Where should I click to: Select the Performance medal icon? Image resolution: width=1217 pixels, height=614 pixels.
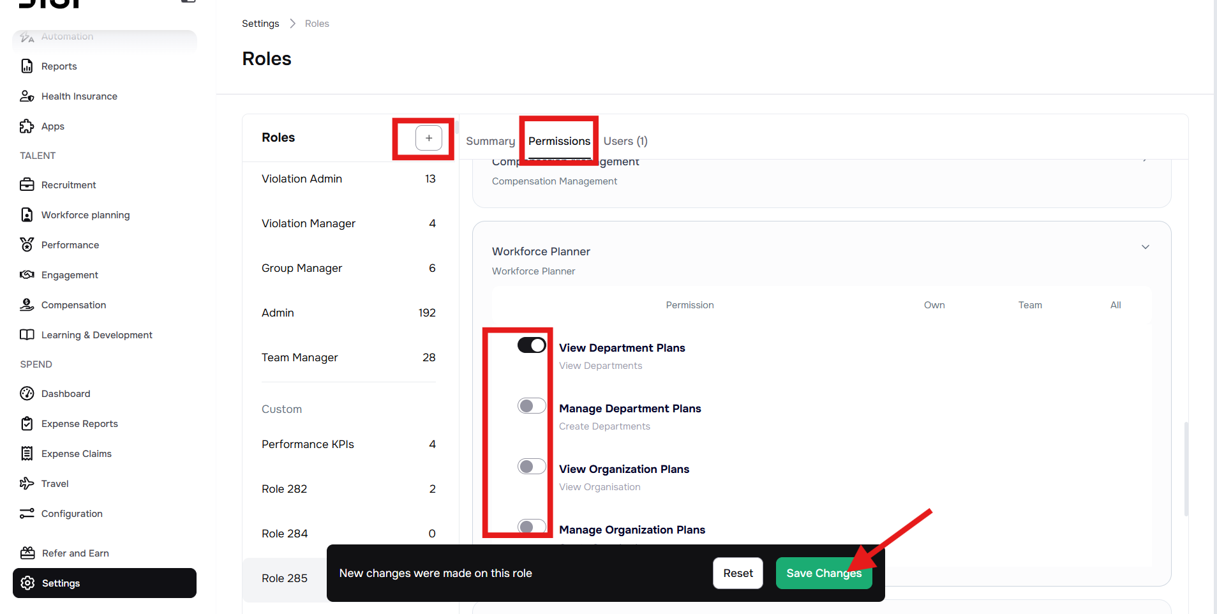27,245
